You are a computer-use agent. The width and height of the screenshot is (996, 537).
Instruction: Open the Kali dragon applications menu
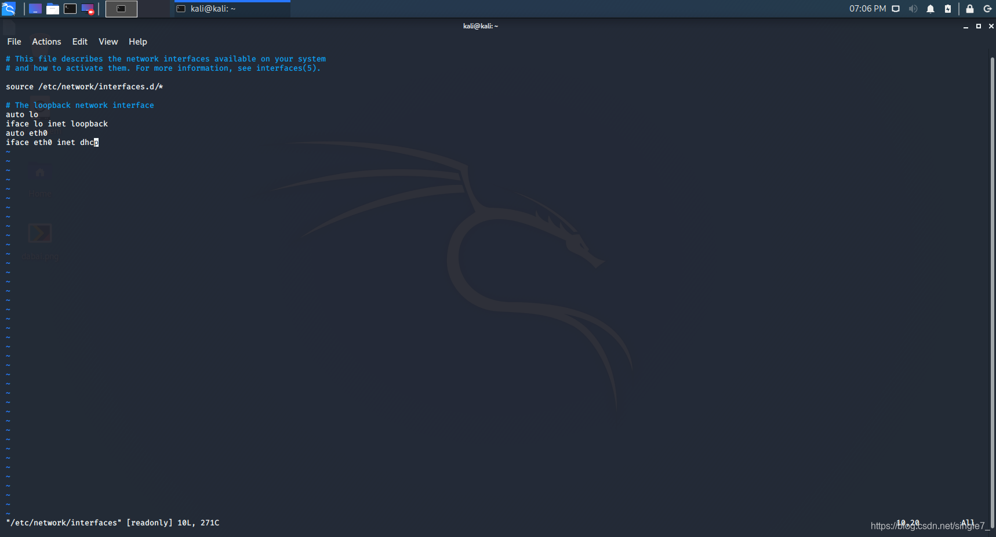tap(9, 9)
